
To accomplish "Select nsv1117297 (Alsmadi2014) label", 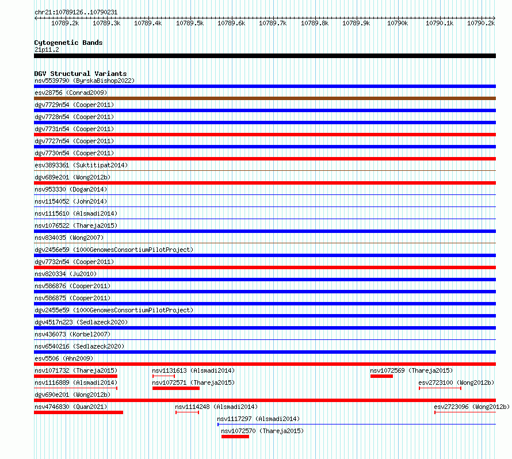I will (258, 419).
